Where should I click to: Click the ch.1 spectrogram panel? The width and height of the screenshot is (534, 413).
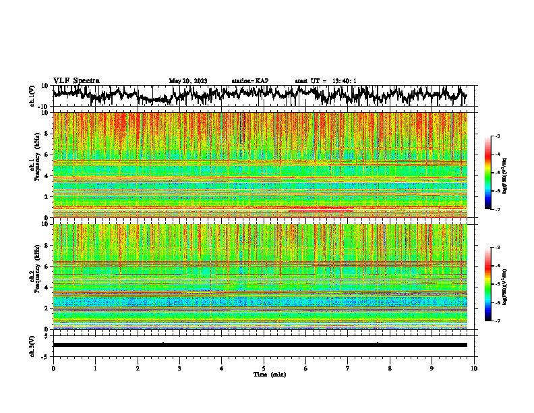tap(260, 165)
